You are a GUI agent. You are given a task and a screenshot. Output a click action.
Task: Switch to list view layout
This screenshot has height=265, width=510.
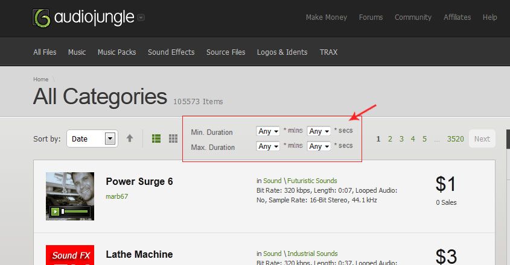(156, 139)
